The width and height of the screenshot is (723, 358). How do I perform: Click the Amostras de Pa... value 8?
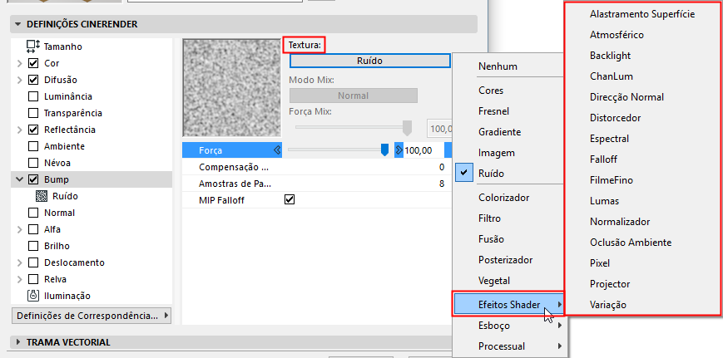pos(442,184)
